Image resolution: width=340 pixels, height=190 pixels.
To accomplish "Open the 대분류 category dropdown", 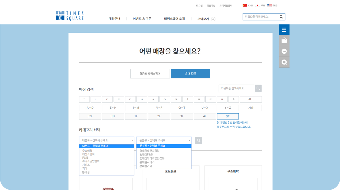I will tap(106, 141).
